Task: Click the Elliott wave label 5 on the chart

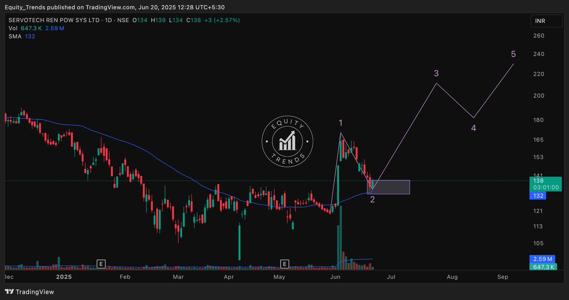Action: coord(513,54)
